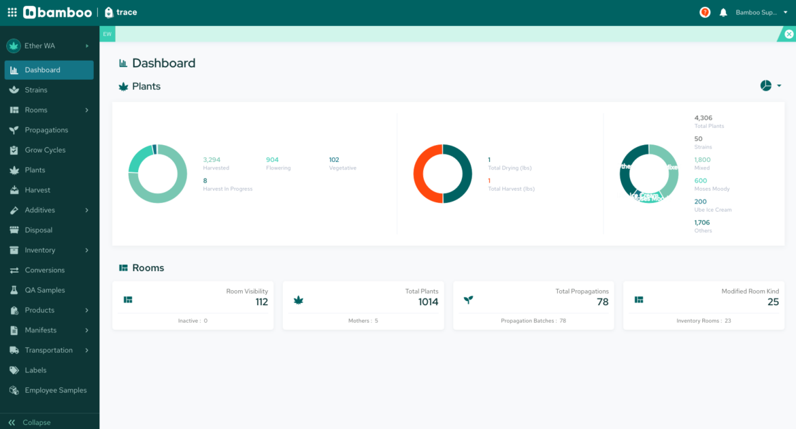Open the apps grid launcher icon
The image size is (796, 429).
tap(12, 12)
